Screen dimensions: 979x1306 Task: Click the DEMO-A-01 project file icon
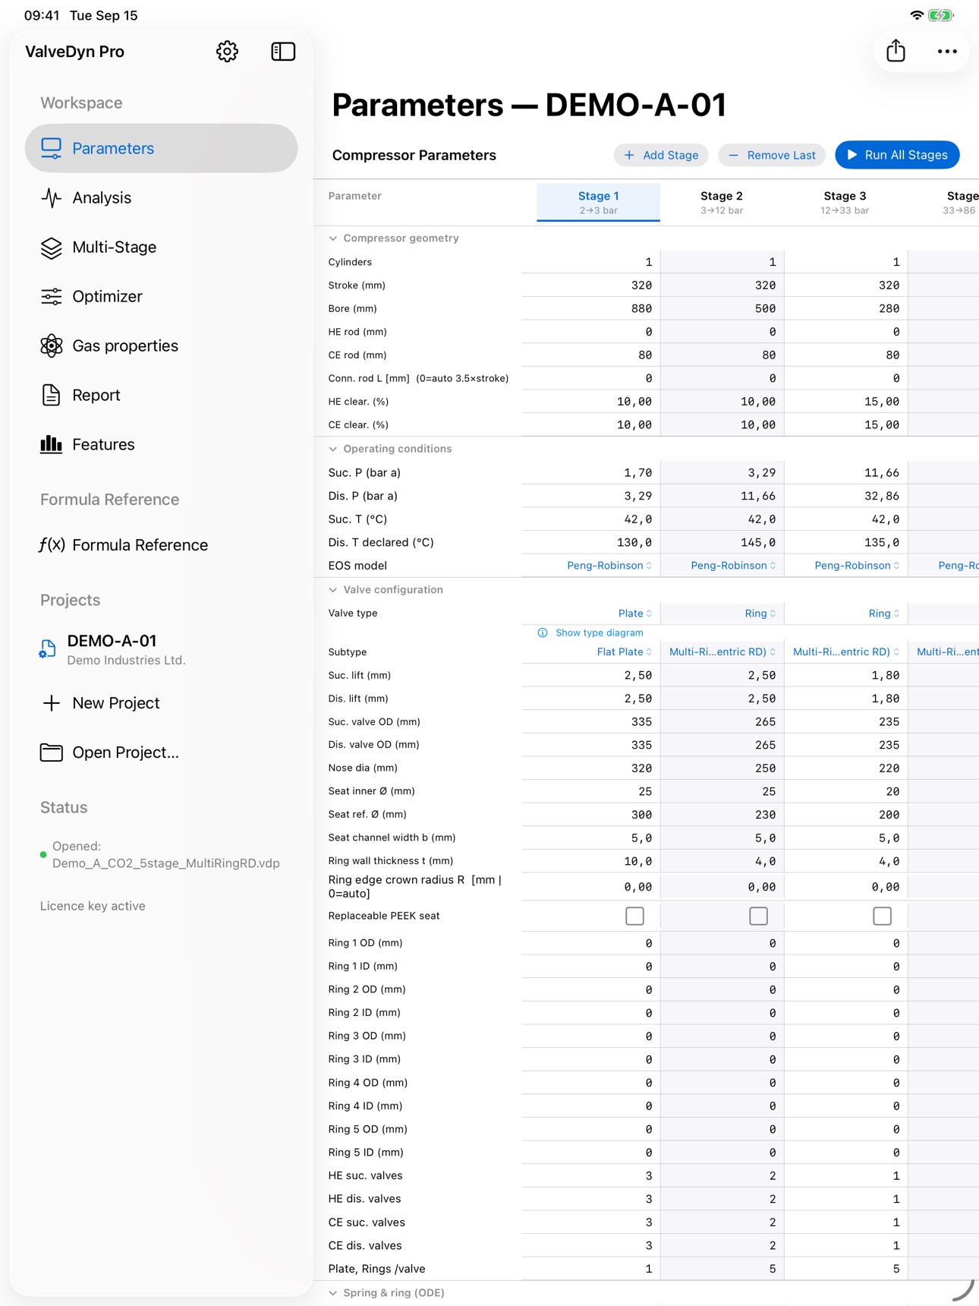click(47, 649)
